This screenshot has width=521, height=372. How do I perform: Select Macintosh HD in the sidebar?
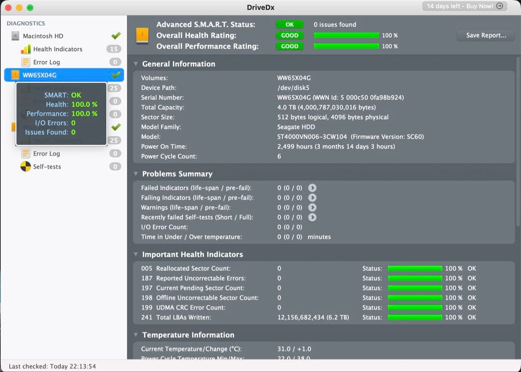click(64, 36)
